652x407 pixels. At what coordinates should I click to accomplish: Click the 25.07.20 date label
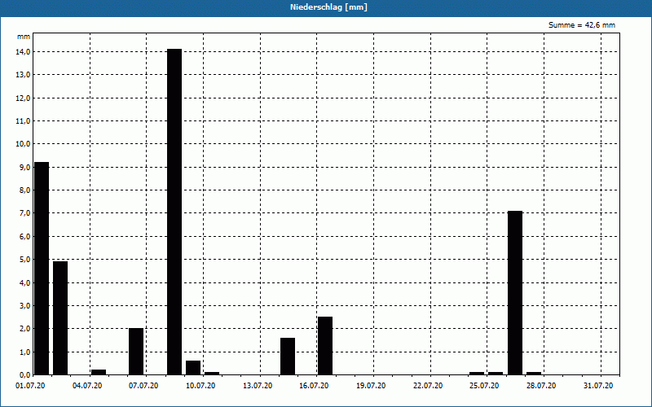(484, 386)
